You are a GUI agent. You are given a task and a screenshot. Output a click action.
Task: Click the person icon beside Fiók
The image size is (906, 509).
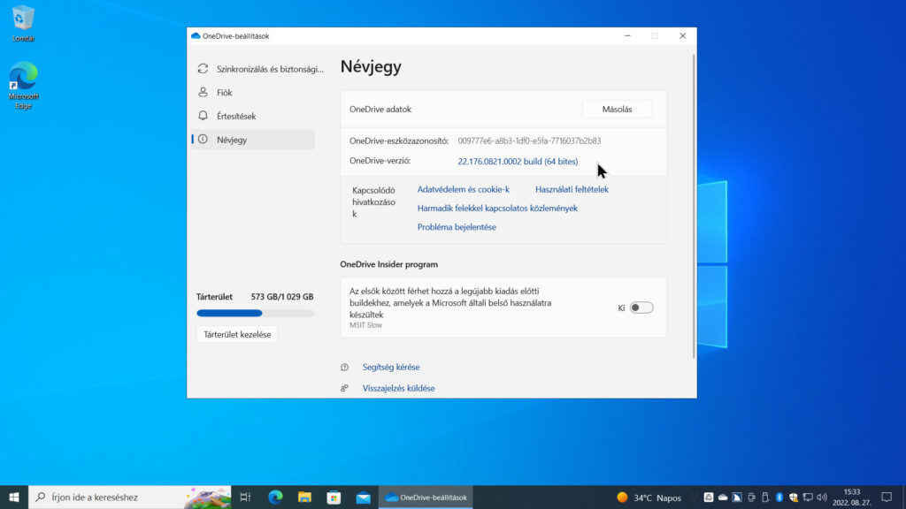pos(203,92)
